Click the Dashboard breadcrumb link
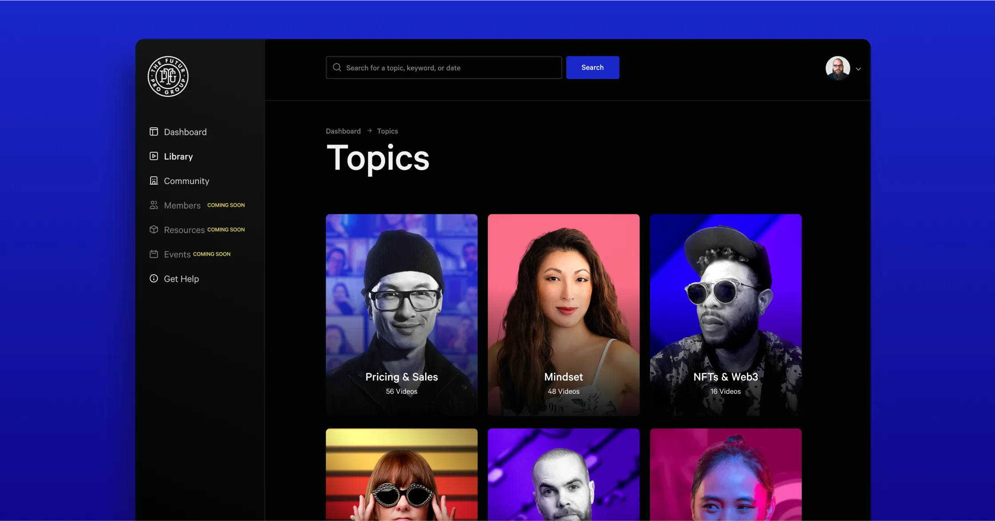995x521 pixels. pos(343,131)
